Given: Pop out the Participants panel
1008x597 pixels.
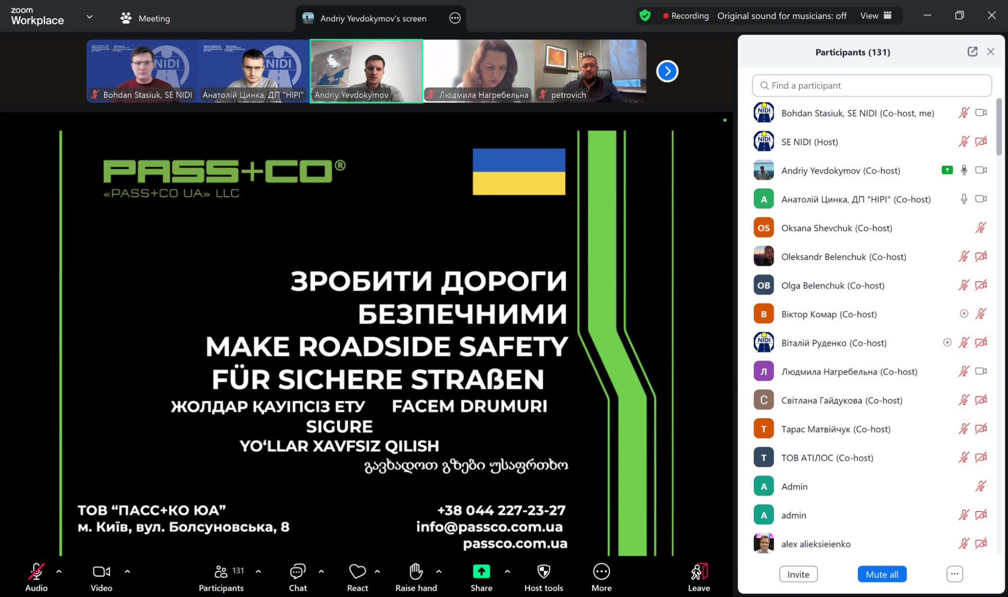Looking at the screenshot, I should click(x=972, y=52).
